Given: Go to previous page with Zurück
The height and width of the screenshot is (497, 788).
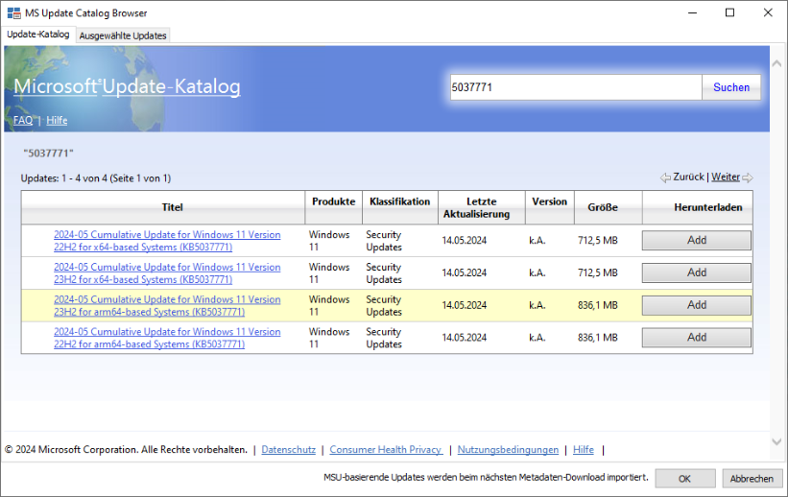Looking at the screenshot, I should (688, 177).
